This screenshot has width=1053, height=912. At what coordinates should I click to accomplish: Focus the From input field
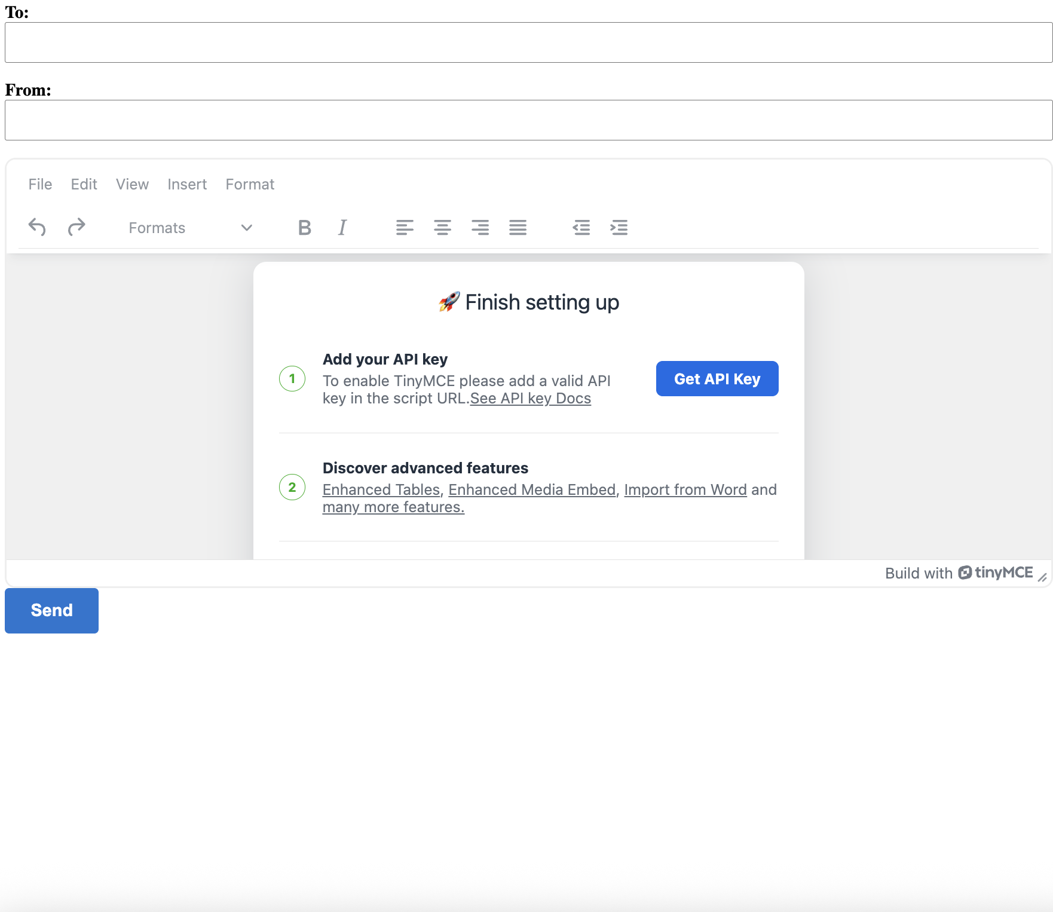click(x=528, y=120)
